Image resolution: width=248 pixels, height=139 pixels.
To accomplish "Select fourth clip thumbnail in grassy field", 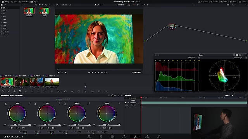I will pyautogui.click(x=52, y=82).
